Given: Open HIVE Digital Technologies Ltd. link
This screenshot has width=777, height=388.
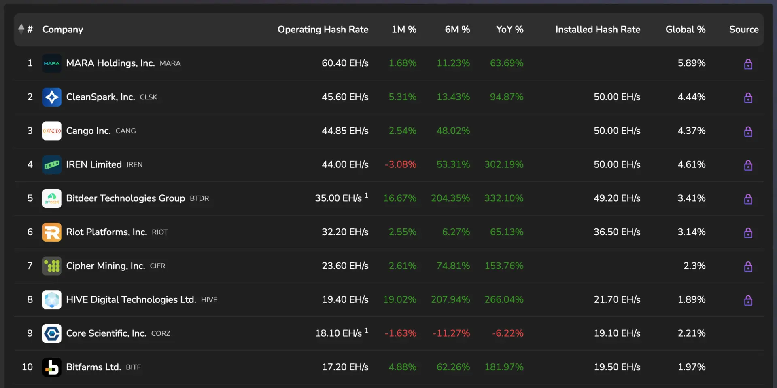Looking at the screenshot, I should (131, 299).
